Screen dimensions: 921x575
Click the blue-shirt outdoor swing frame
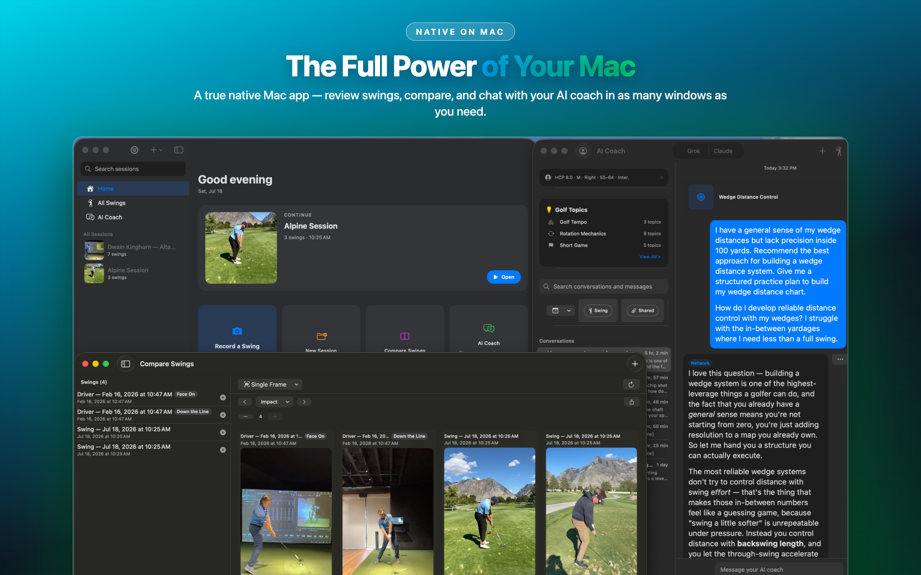pos(489,511)
